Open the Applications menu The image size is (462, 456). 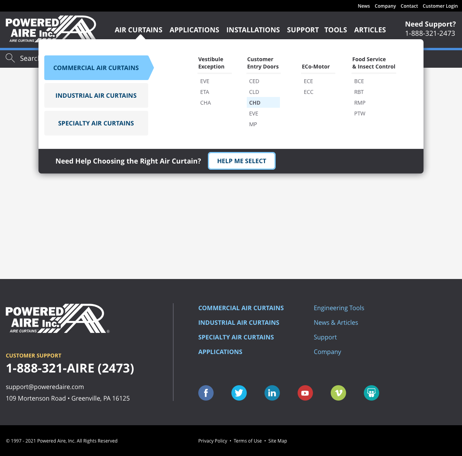click(x=194, y=30)
